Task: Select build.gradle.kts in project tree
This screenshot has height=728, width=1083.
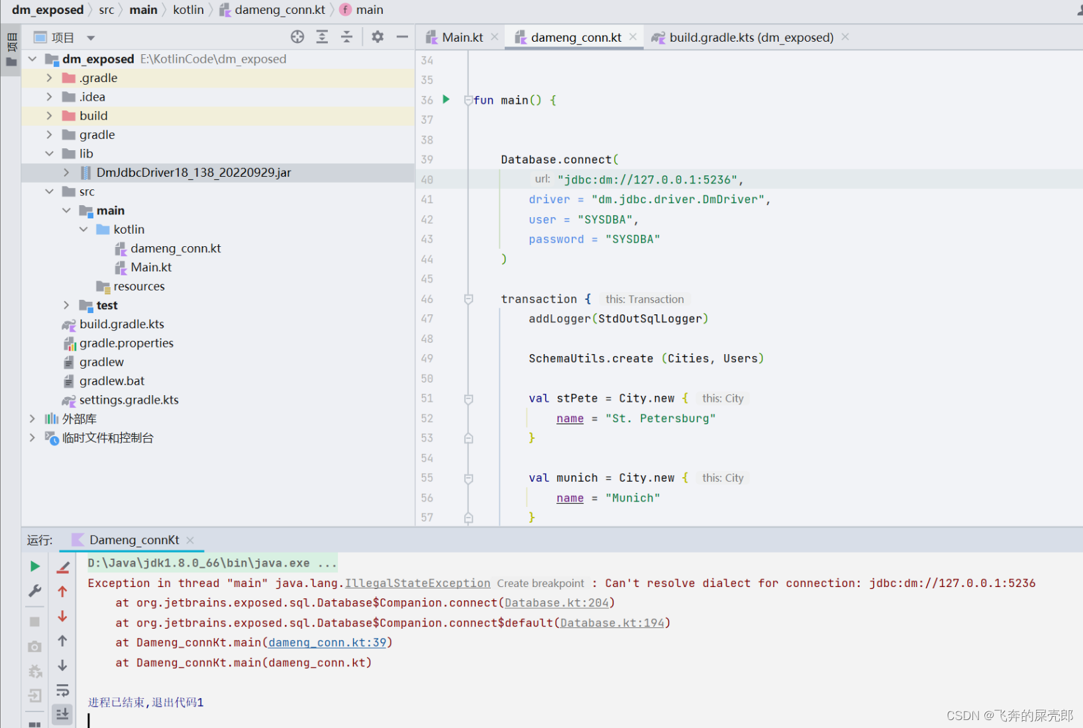Action: [122, 324]
